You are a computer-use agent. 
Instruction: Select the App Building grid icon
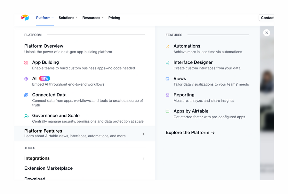tap(26, 62)
